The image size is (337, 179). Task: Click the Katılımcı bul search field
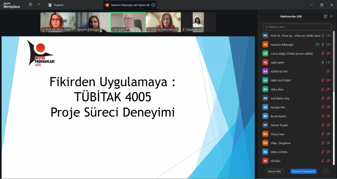[x=297, y=27]
